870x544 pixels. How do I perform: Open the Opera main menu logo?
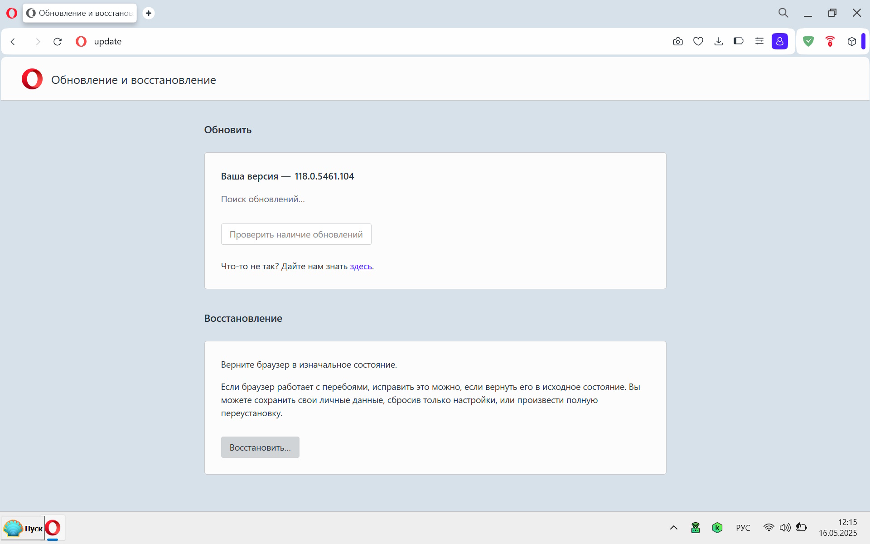point(12,13)
